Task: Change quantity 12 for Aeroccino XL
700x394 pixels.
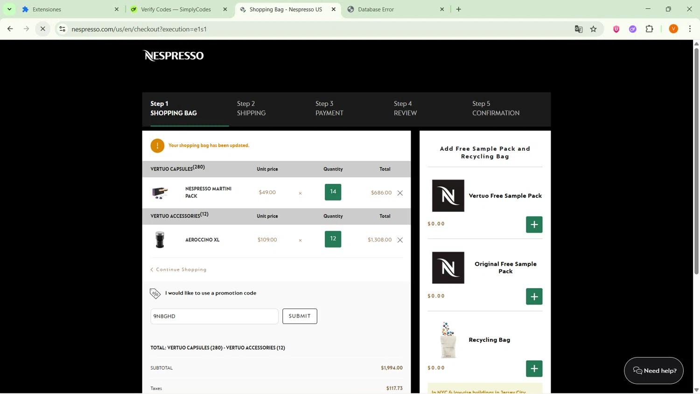Action: pos(333,239)
